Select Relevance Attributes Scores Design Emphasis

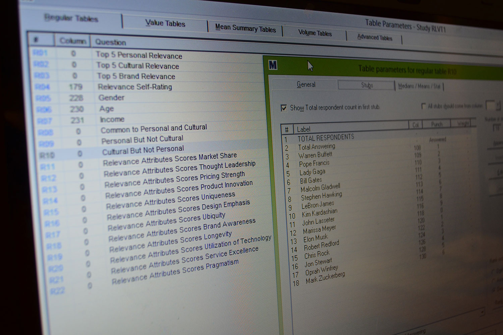[178, 210]
